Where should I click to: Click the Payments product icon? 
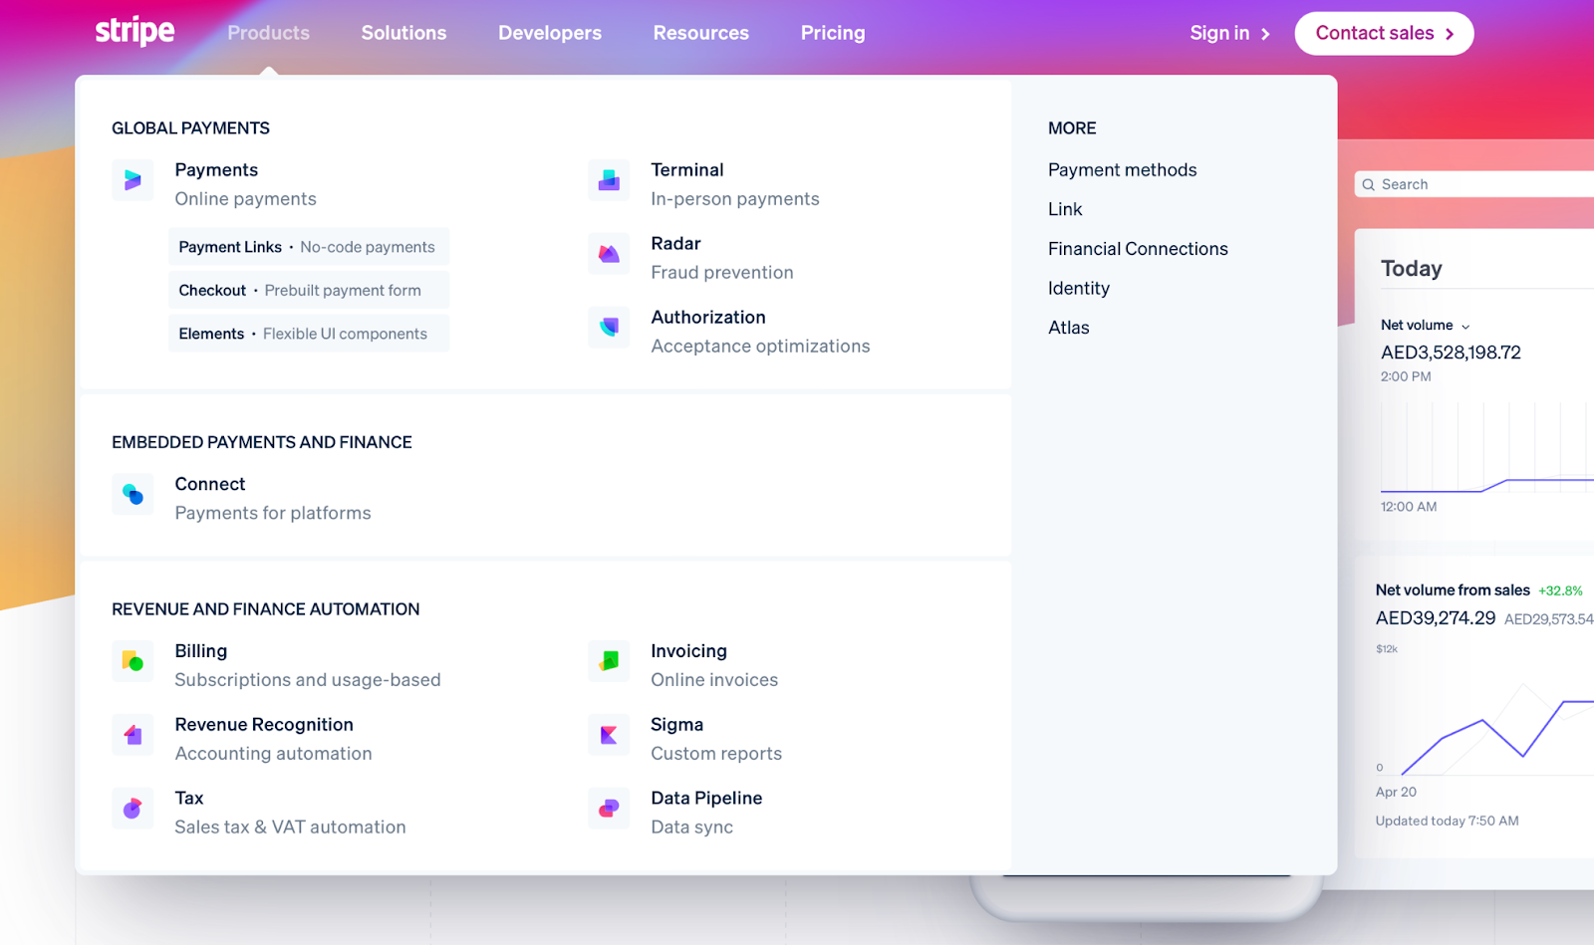coord(133,180)
